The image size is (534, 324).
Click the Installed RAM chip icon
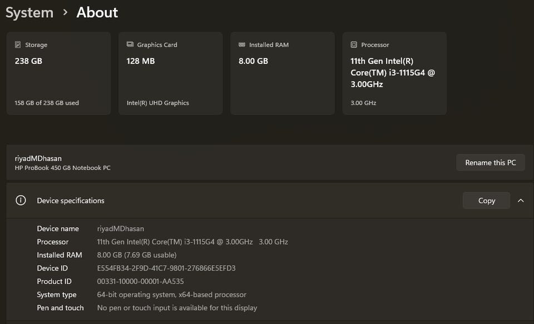click(x=242, y=44)
